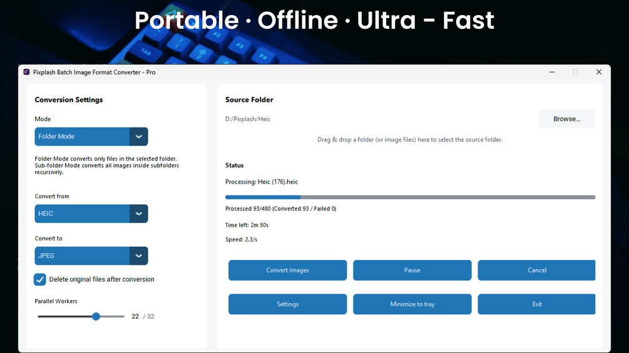Open the Convert to JPEG dropdown

[x=91, y=256]
